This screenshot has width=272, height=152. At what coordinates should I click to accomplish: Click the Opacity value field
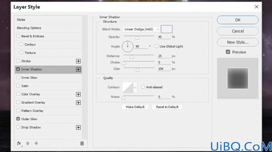(164, 37)
